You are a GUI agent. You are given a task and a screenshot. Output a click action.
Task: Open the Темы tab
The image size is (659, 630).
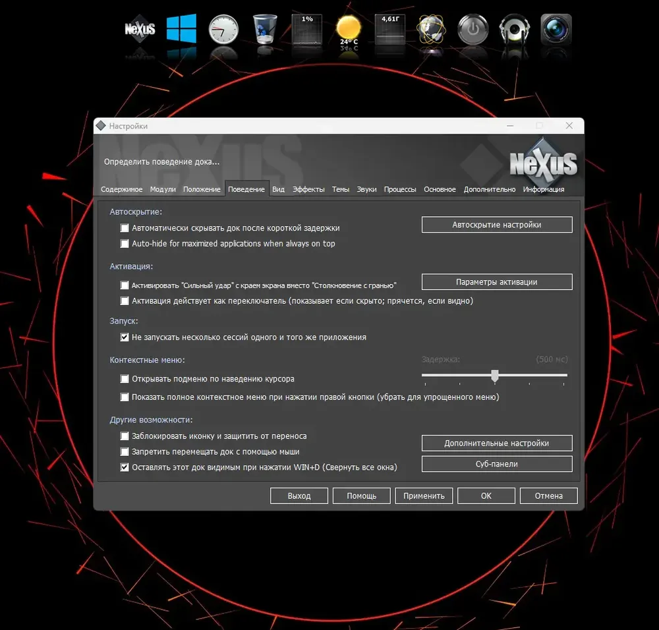tap(341, 189)
